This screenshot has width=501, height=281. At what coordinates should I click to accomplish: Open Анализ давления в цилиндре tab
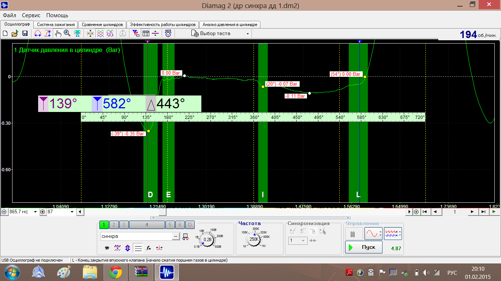(x=230, y=25)
